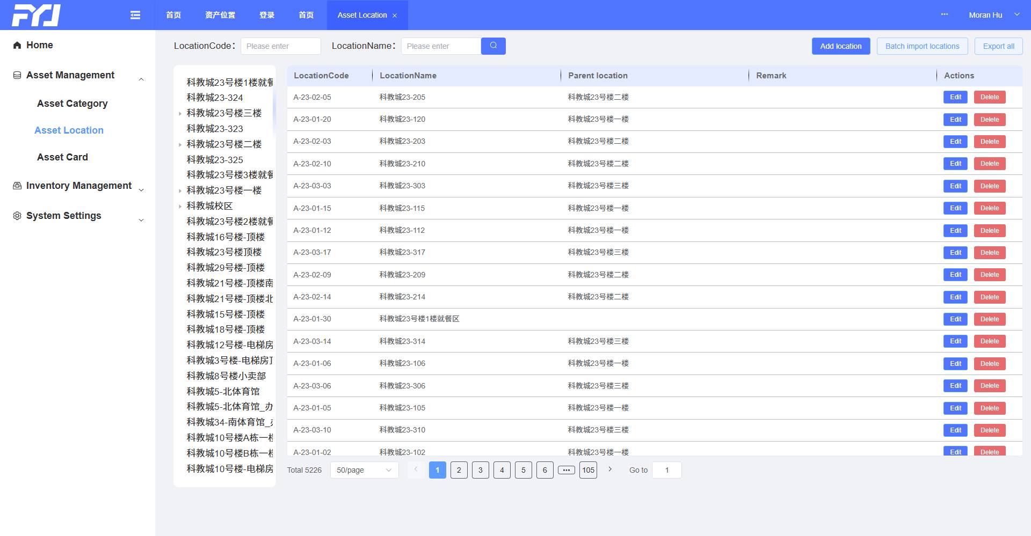Collapse the Asset Management section
This screenshot has width=1031, height=536.
pos(141,78)
